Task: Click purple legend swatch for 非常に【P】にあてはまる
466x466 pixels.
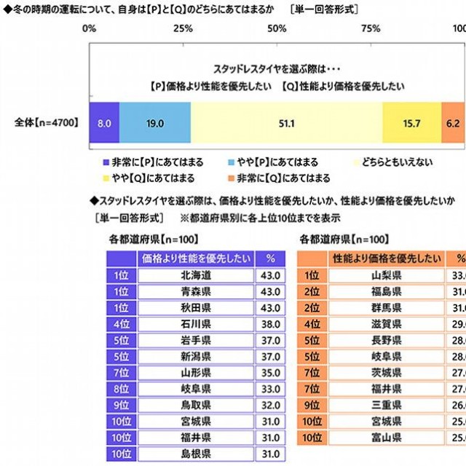Action: 106,162
